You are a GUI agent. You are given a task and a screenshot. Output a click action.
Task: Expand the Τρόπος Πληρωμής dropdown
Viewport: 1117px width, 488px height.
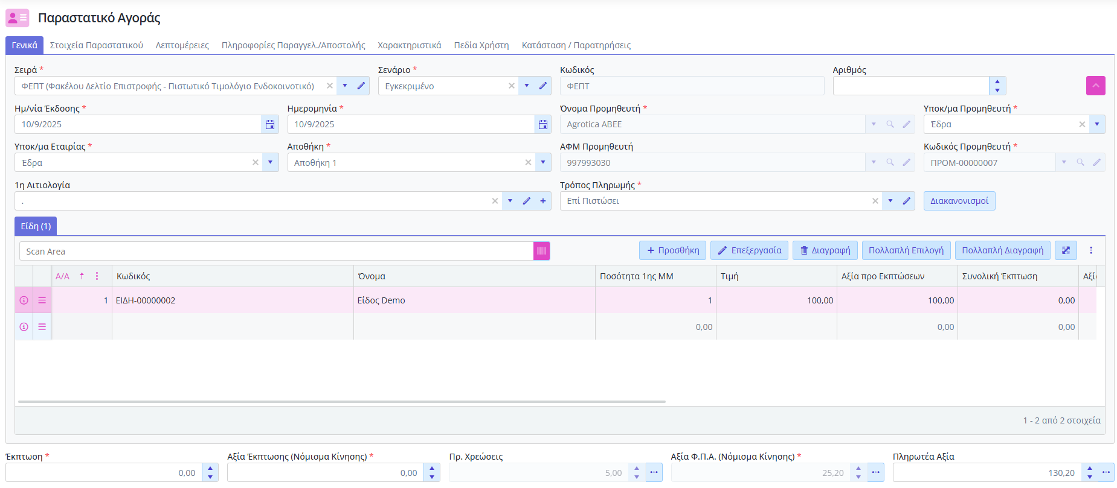890,201
